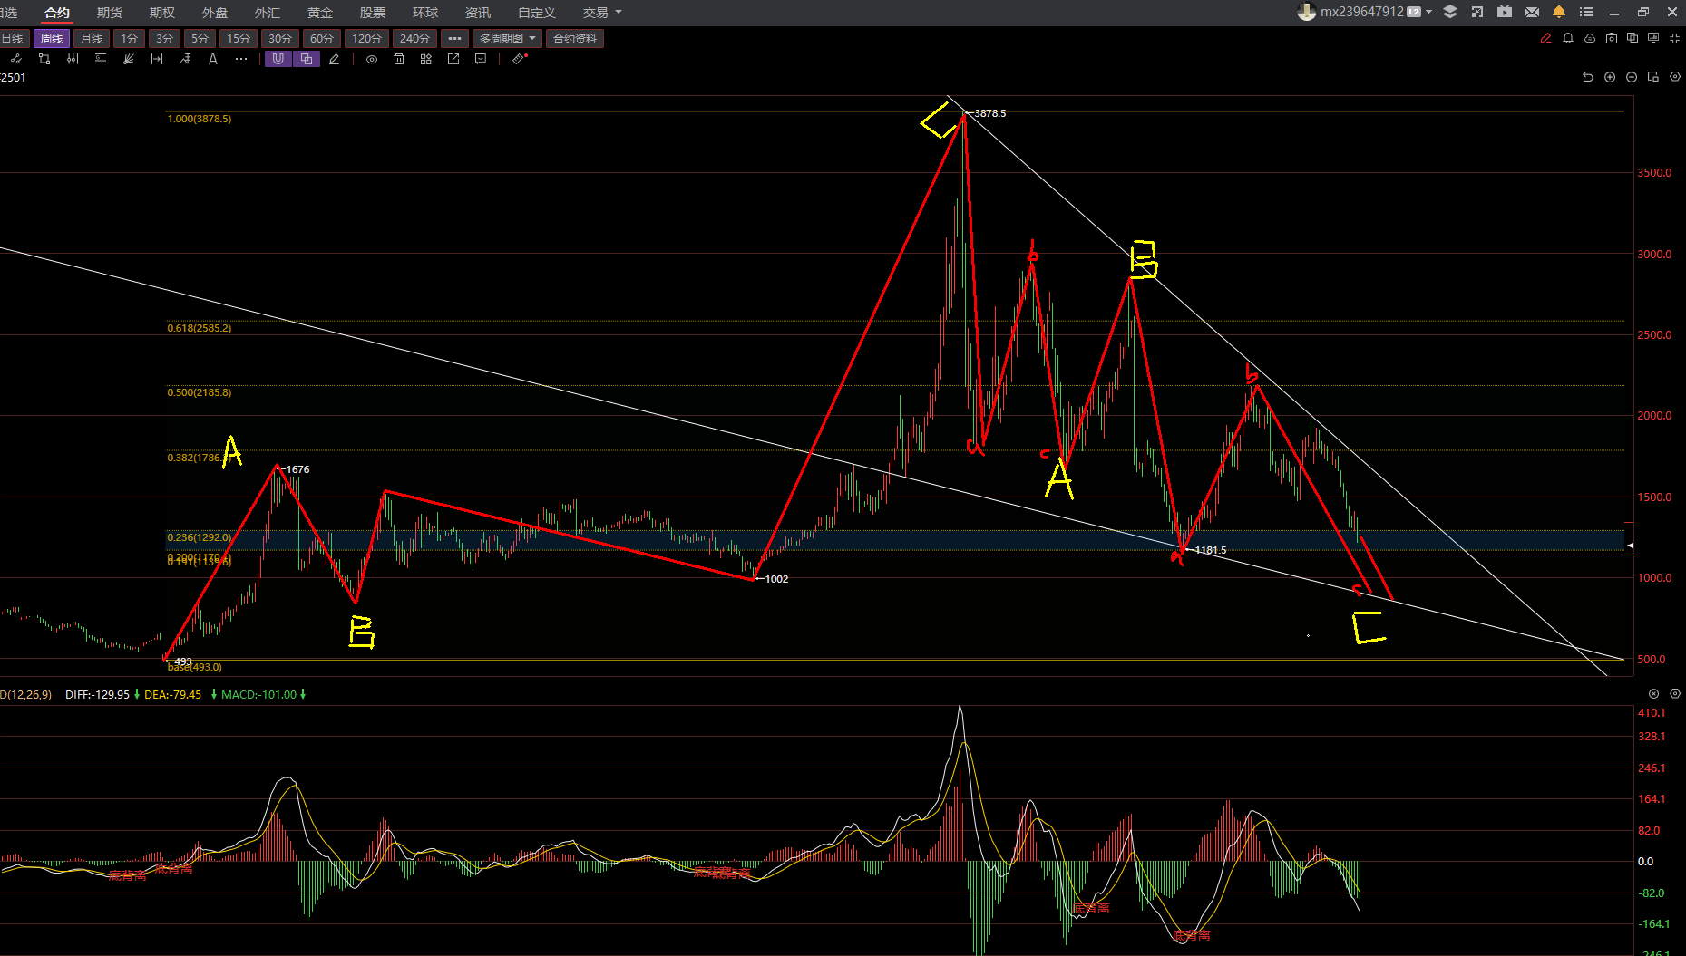
Task: Open the 资讯 menu
Action: (478, 13)
